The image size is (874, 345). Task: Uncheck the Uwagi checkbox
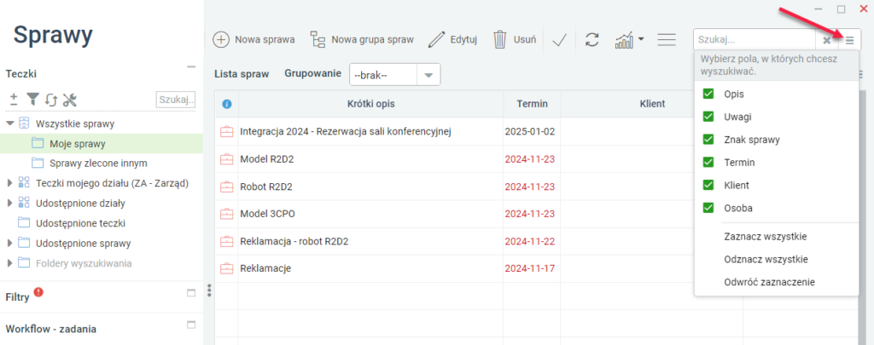tap(708, 117)
